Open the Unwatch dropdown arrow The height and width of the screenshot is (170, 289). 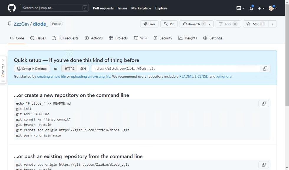click(x=209, y=24)
